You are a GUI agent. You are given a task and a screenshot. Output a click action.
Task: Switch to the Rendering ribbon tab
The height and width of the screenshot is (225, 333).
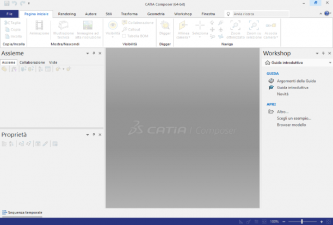pos(67,14)
